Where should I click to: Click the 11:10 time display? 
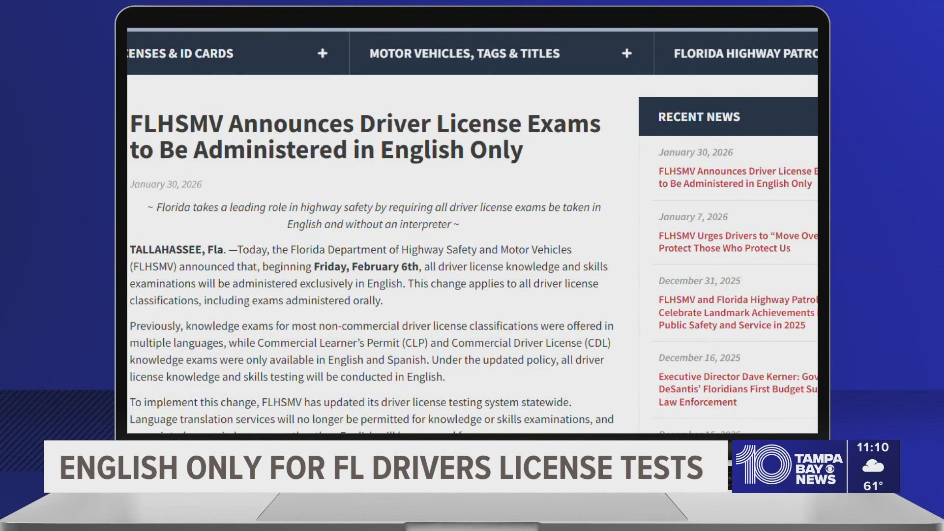coord(873,447)
